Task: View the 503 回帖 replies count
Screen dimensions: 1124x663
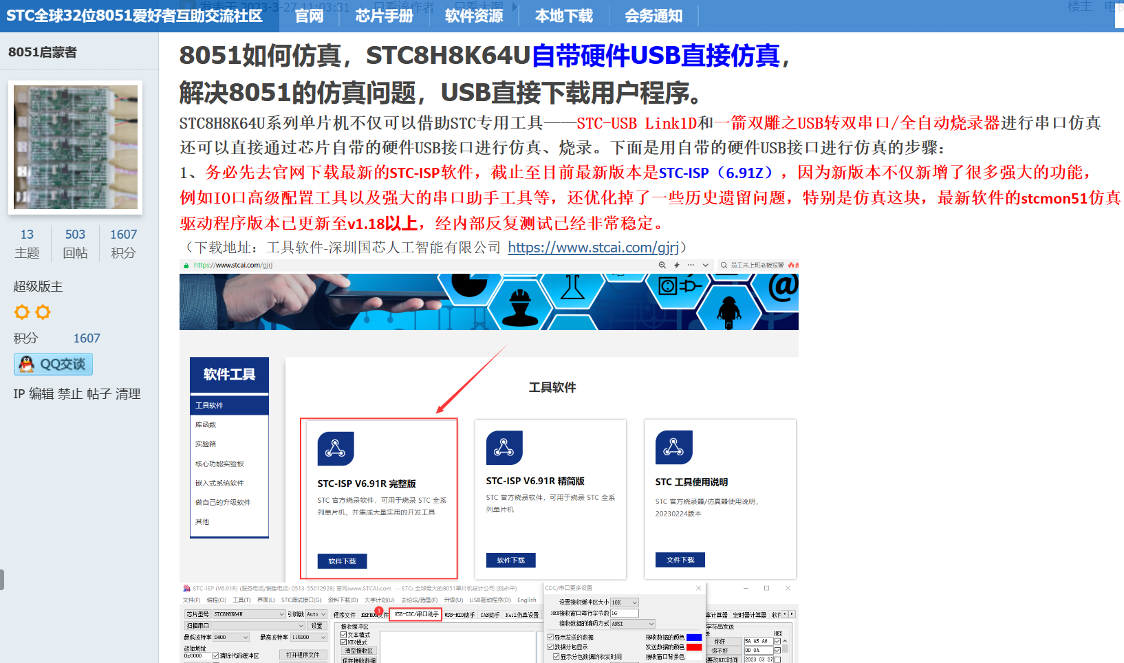Action: (75, 243)
